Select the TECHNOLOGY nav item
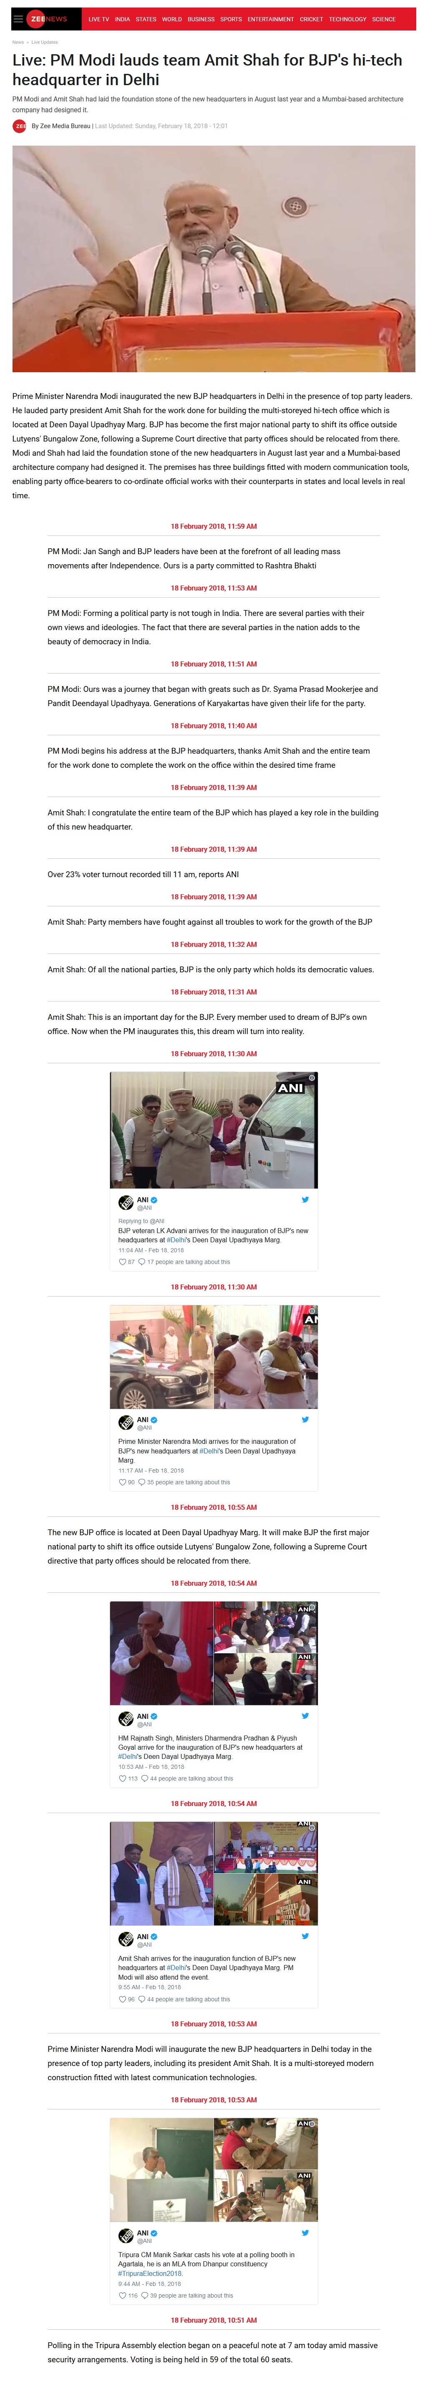 (x=347, y=19)
